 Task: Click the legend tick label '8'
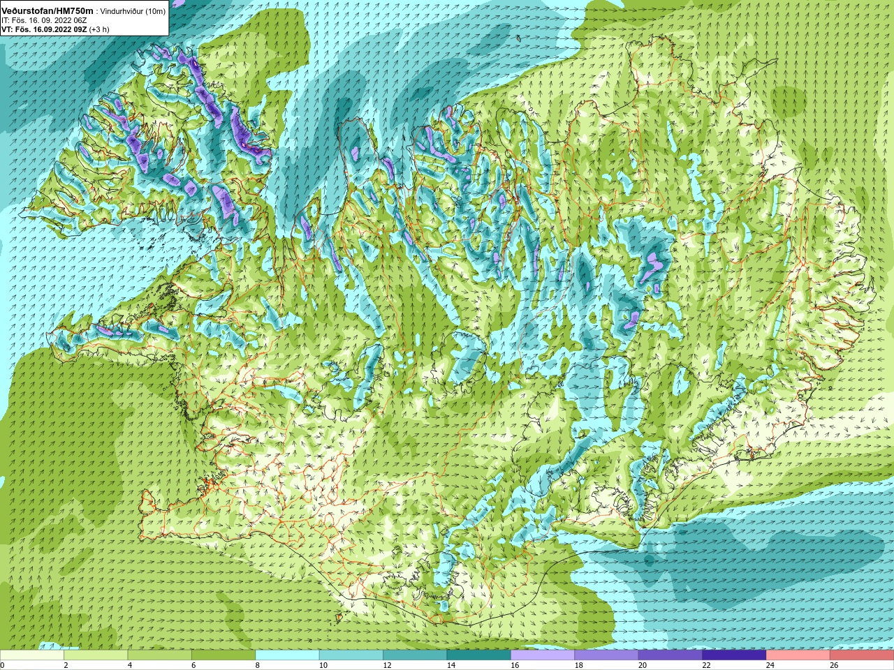point(258,666)
